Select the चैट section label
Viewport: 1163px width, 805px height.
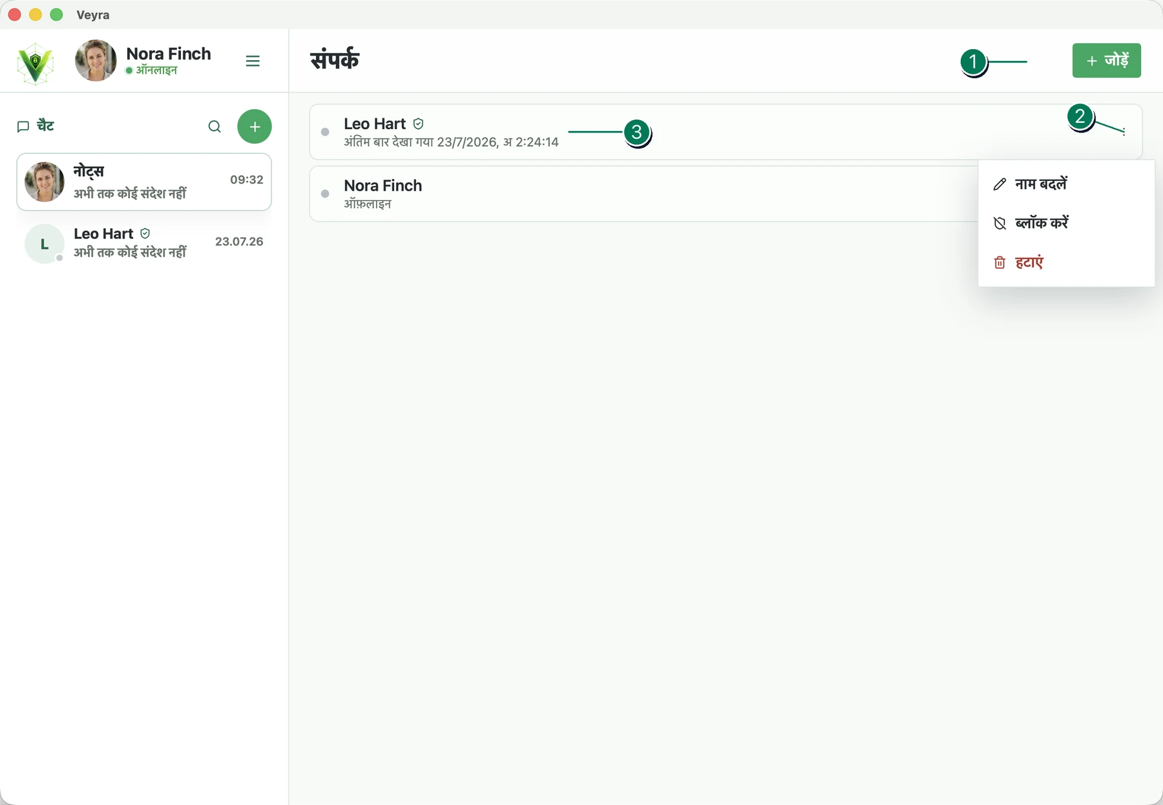click(45, 126)
